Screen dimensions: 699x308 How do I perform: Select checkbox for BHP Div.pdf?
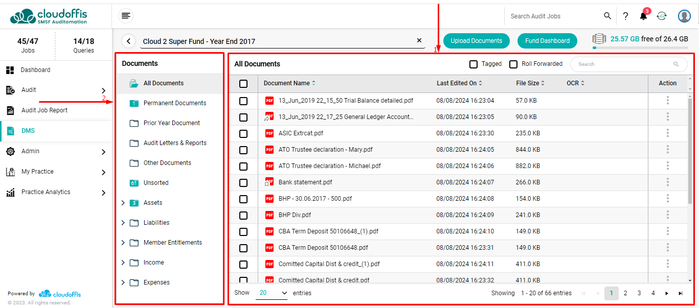tap(243, 216)
